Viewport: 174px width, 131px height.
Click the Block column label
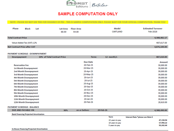click(28, 29)
